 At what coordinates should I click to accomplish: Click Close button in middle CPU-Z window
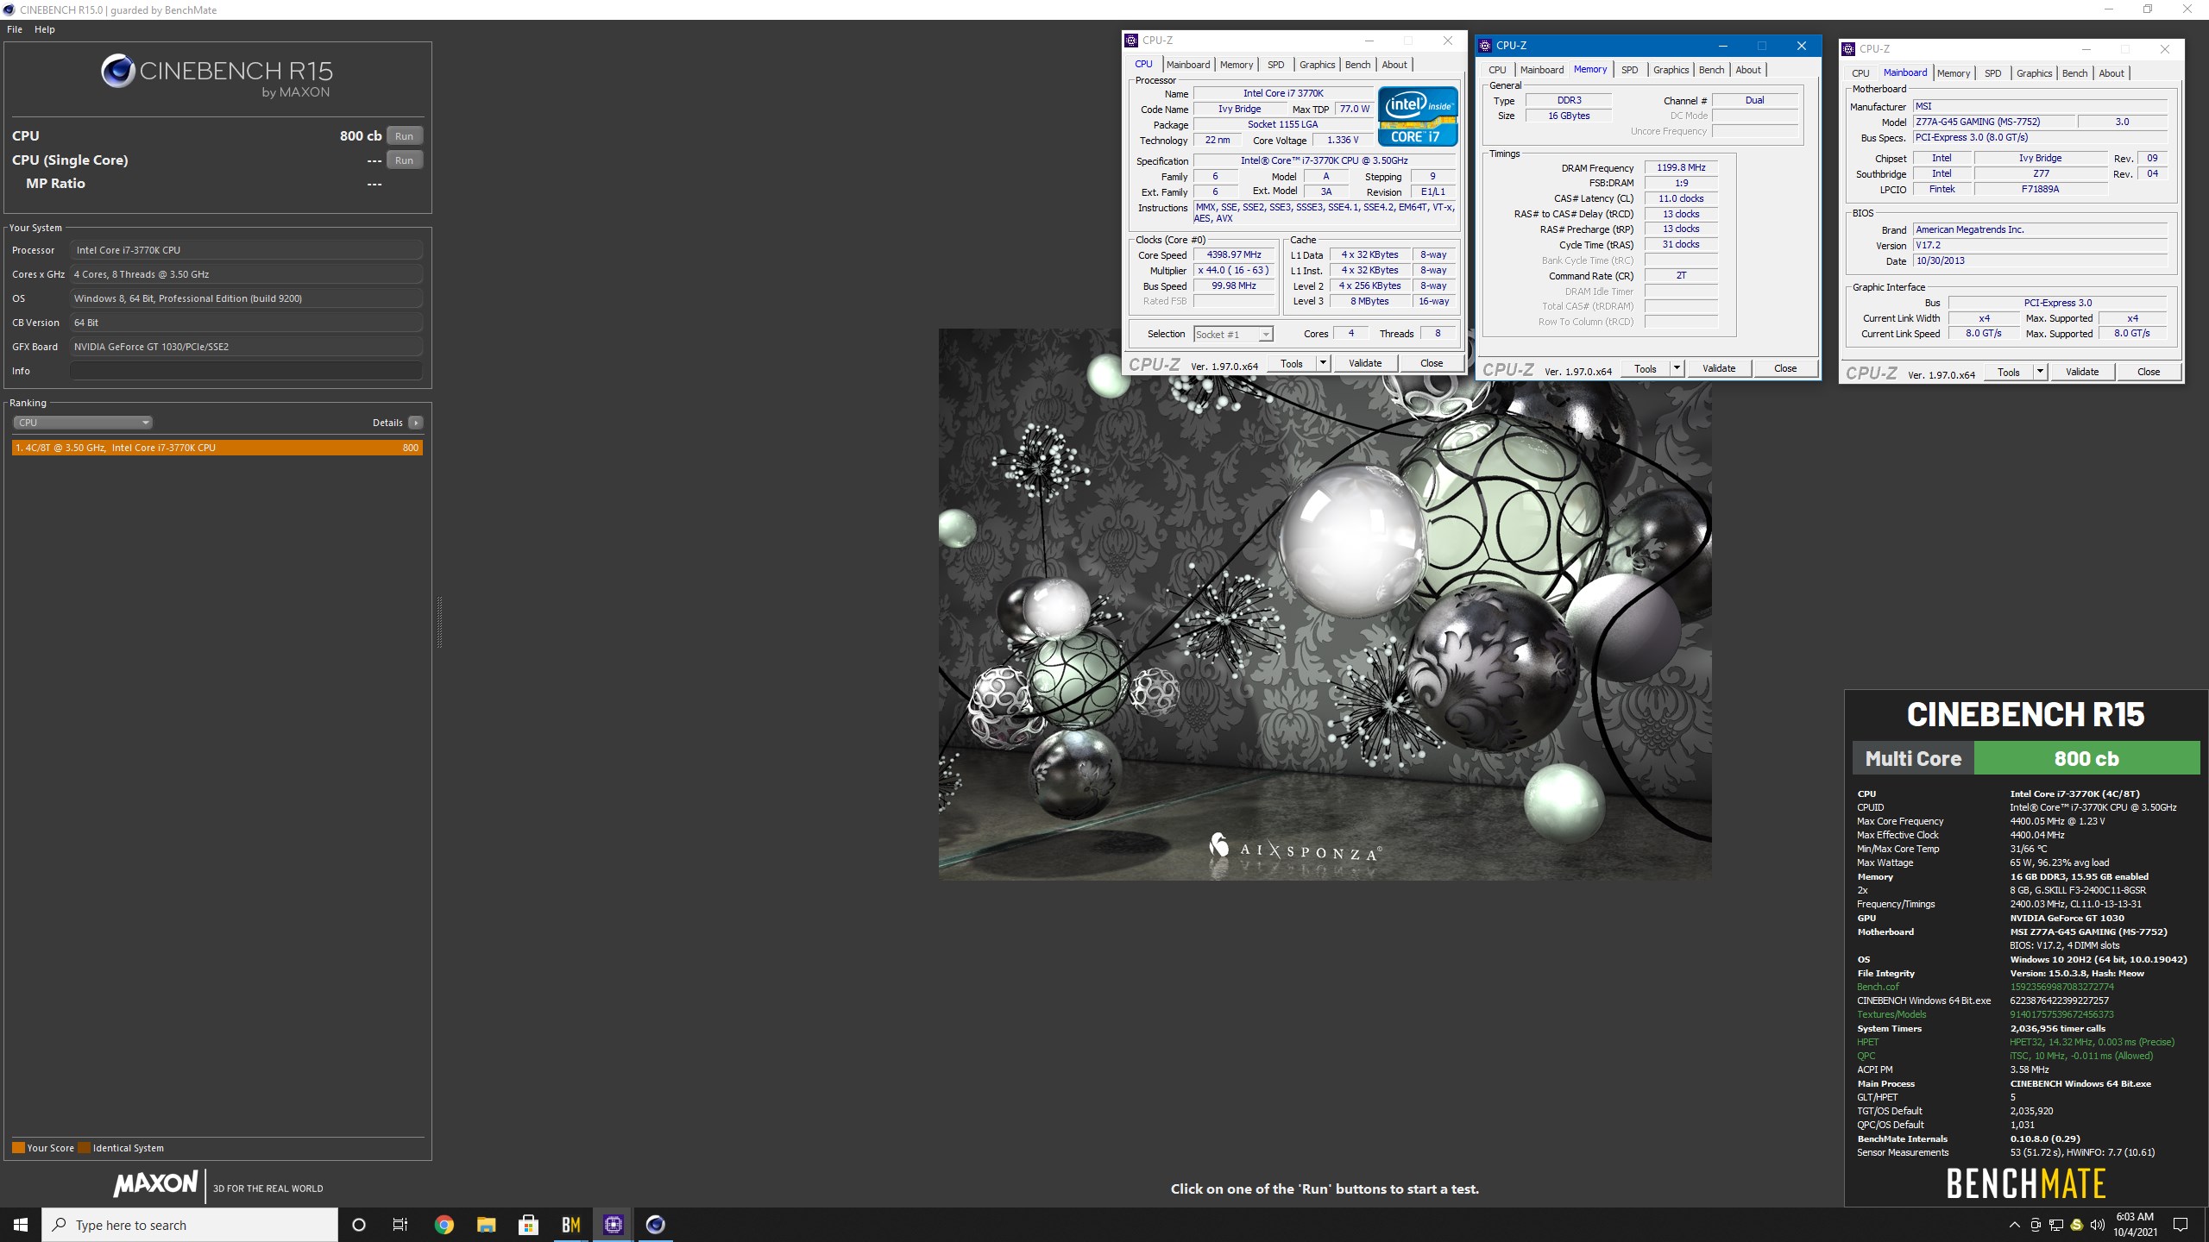coord(1785,368)
